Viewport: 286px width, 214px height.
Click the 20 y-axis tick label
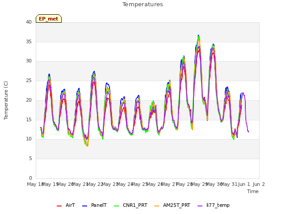click(29, 100)
